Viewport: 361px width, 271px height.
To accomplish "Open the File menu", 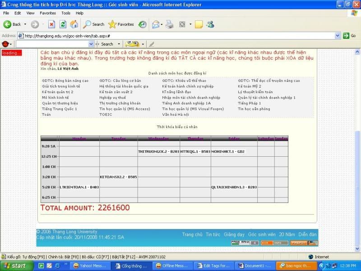I will [x=6, y=13].
